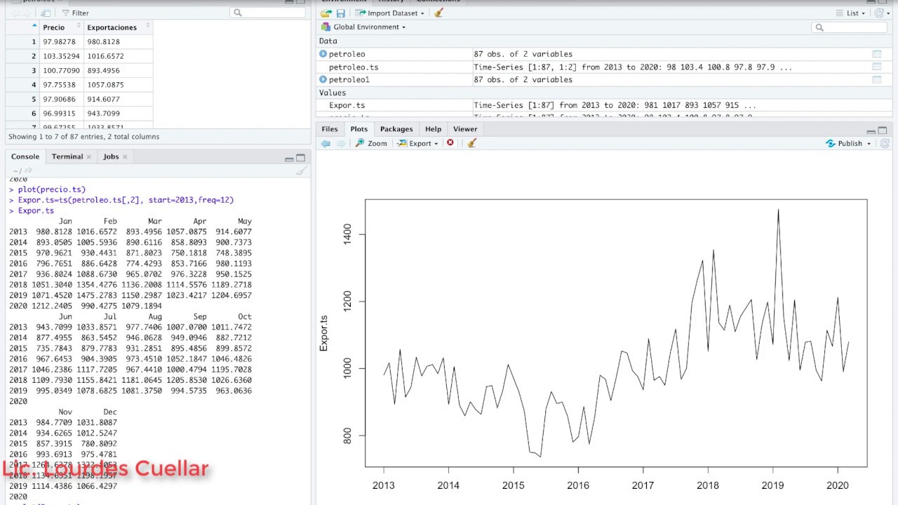Refresh the current plot in Plots pane
Image resolution: width=898 pixels, height=505 pixels.
[885, 143]
